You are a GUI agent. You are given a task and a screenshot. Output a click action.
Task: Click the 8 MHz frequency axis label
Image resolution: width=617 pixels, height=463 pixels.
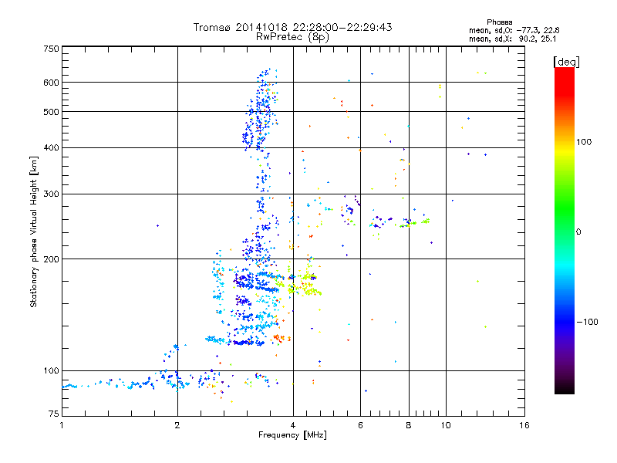pyautogui.click(x=409, y=426)
